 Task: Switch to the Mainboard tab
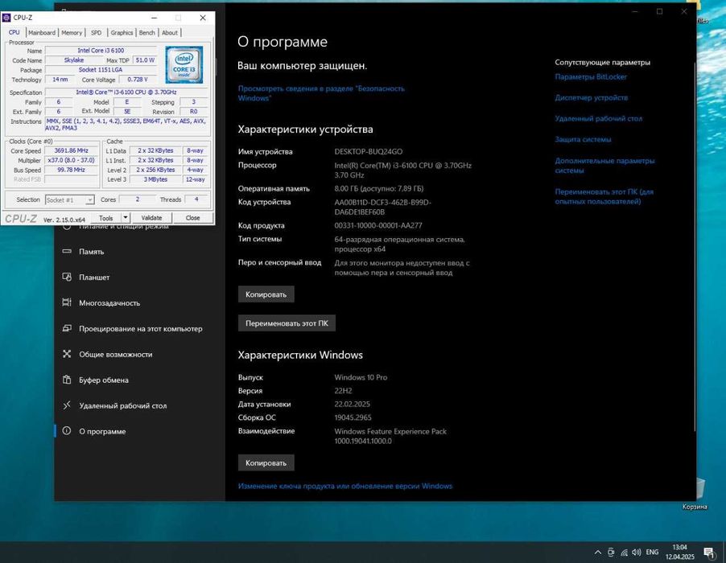coord(42,32)
